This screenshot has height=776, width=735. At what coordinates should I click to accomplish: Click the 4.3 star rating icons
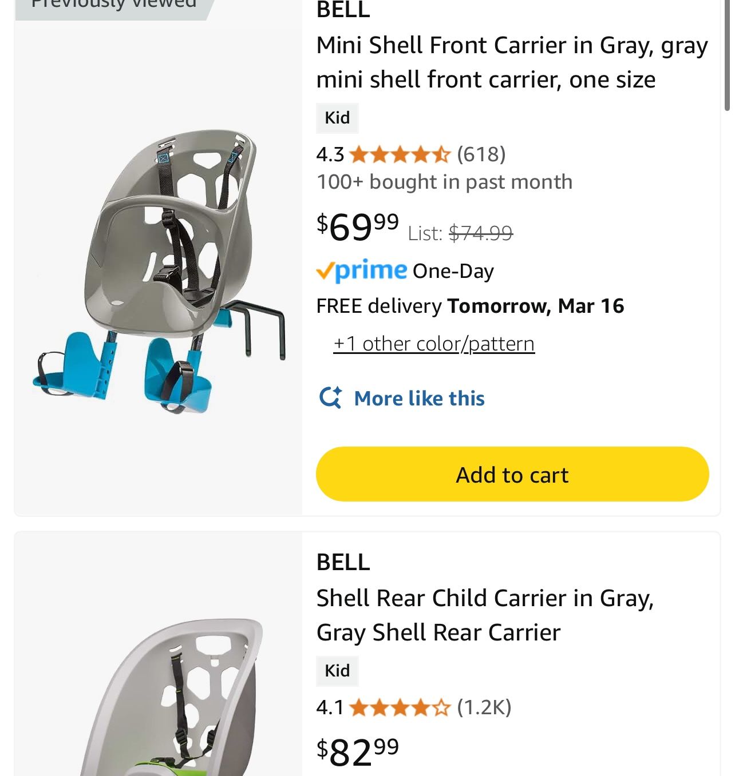coord(400,154)
